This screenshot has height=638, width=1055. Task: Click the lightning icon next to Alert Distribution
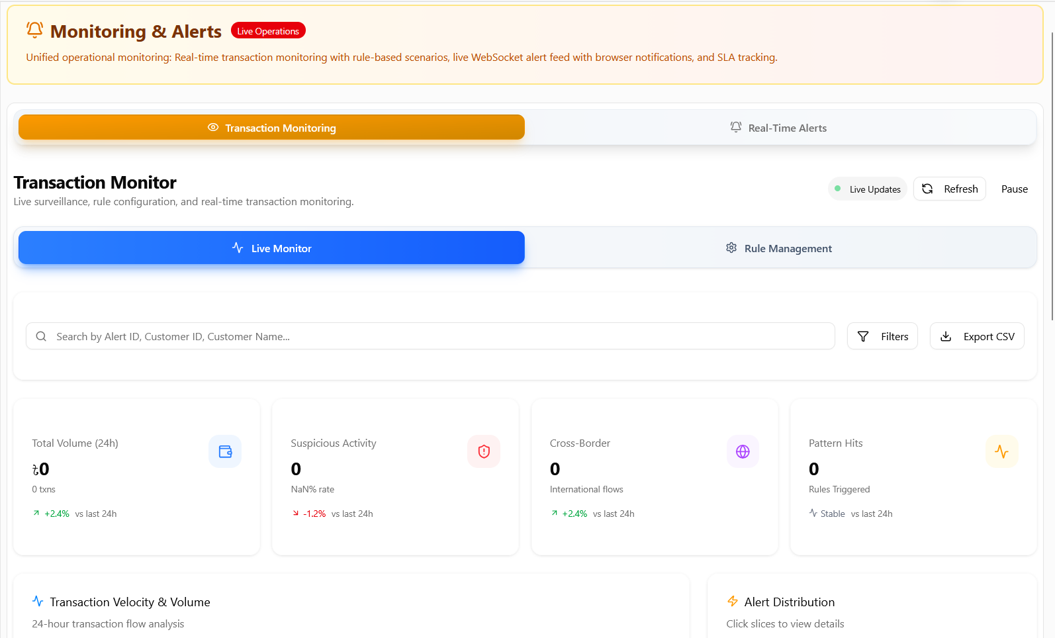(x=733, y=601)
